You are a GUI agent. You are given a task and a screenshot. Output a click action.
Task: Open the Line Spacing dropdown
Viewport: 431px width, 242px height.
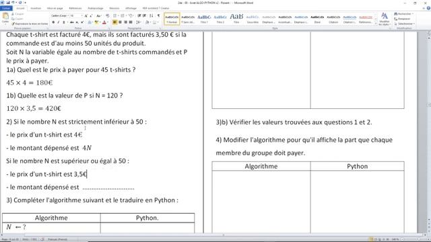click(x=139, y=22)
